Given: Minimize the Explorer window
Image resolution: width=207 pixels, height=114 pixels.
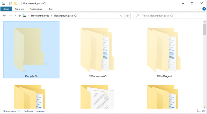Looking at the screenshot, I should (x=183, y=3).
